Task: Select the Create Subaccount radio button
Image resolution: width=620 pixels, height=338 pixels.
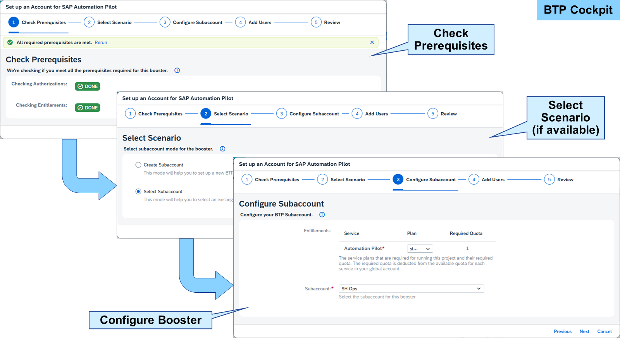Action: (x=138, y=165)
